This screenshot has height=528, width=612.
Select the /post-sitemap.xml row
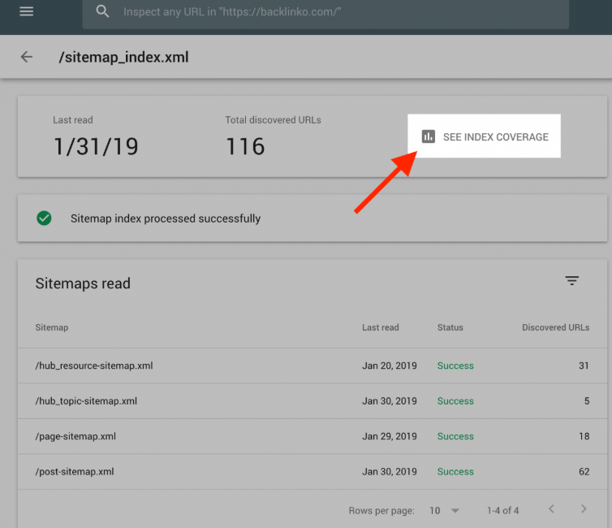click(x=312, y=472)
